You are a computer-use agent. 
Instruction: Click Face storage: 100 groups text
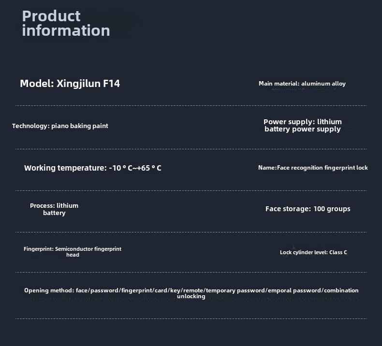click(308, 209)
